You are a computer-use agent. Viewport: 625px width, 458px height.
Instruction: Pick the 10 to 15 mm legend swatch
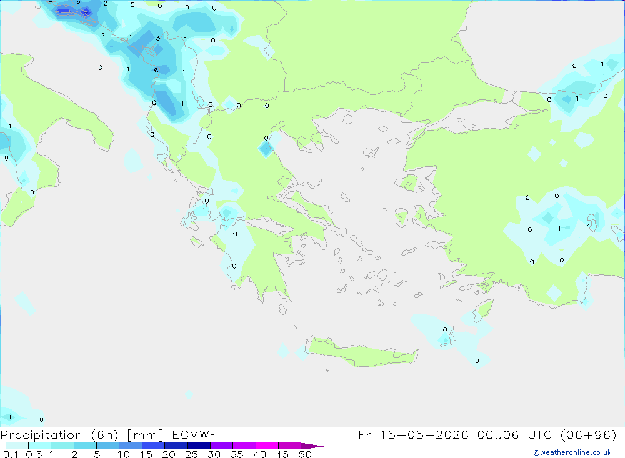coord(131,446)
